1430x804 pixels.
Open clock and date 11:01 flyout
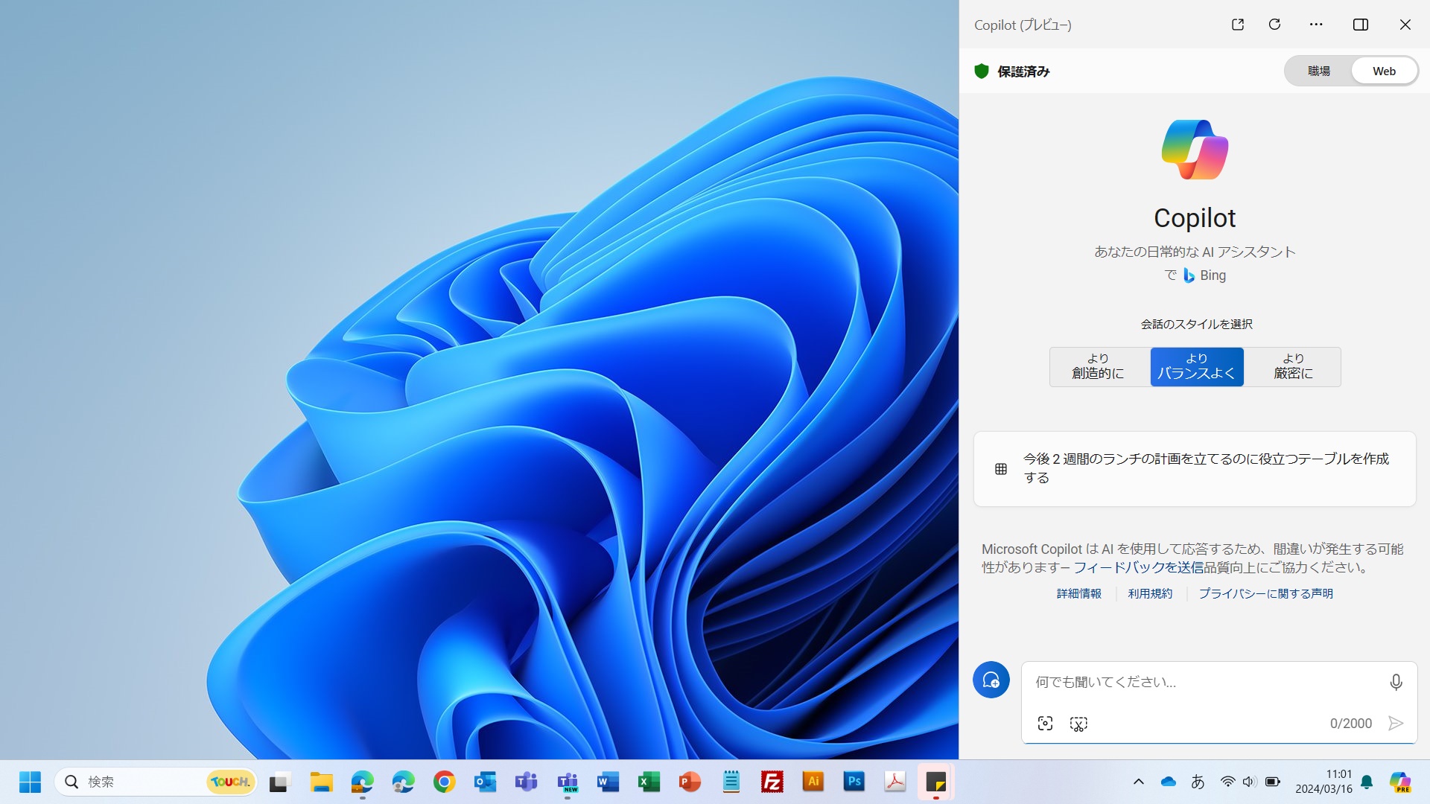point(1323,782)
